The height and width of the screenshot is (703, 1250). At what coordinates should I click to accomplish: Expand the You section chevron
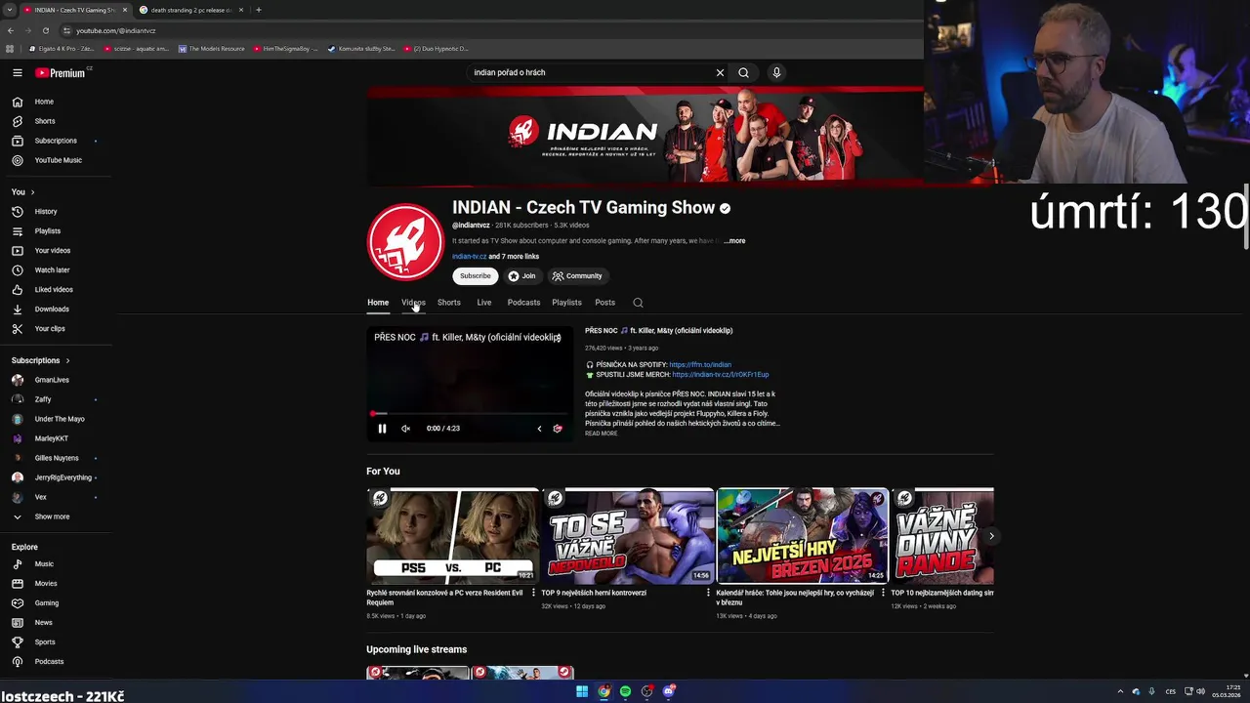[32, 192]
